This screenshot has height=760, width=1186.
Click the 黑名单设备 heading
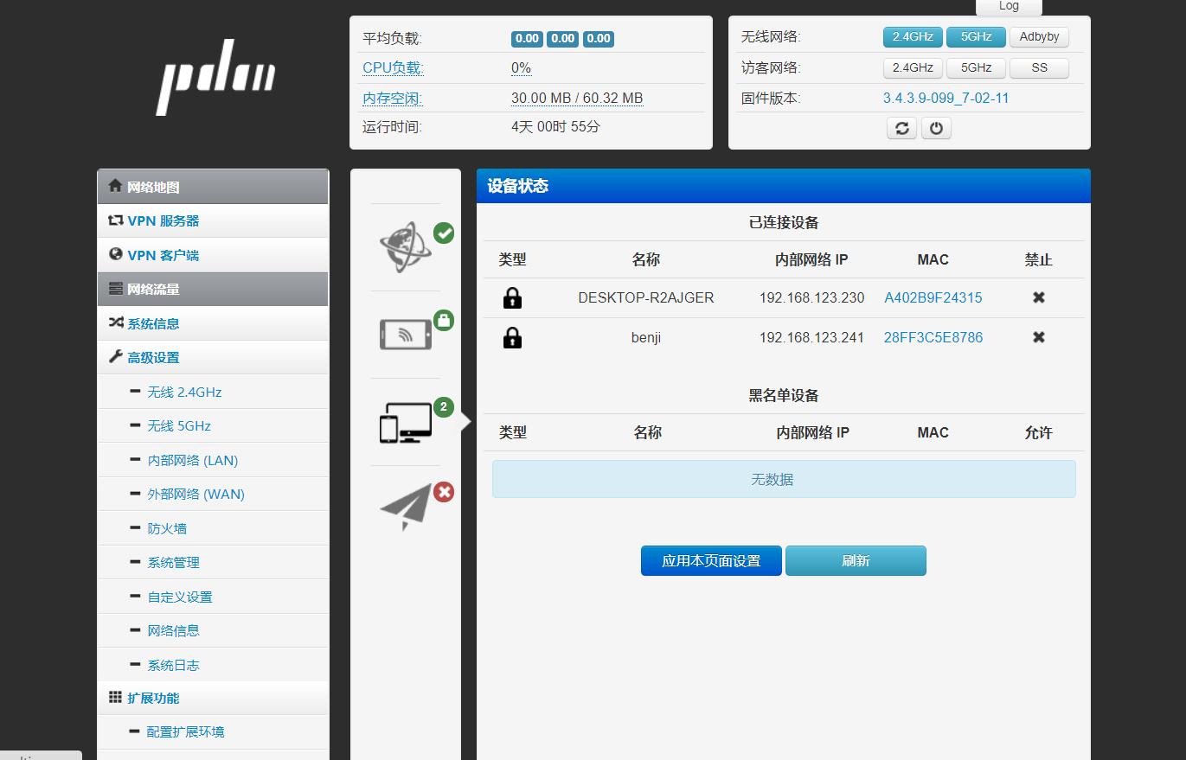784,395
